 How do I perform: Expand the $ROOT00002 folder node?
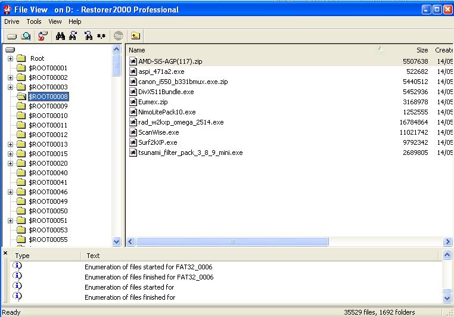tap(10, 77)
